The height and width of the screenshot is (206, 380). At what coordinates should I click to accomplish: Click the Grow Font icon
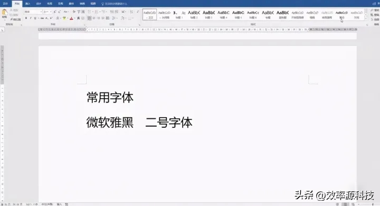click(x=55, y=12)
